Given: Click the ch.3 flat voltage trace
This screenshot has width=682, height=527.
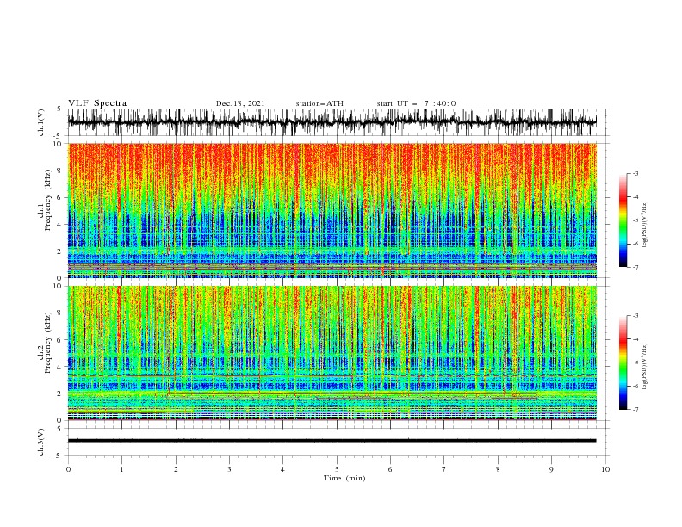Looking at the screenshot, I should tap(332, 441).
